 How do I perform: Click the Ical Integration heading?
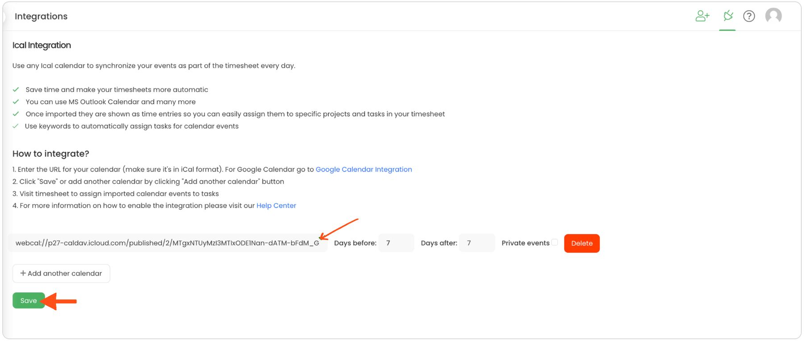click(42, 45)
